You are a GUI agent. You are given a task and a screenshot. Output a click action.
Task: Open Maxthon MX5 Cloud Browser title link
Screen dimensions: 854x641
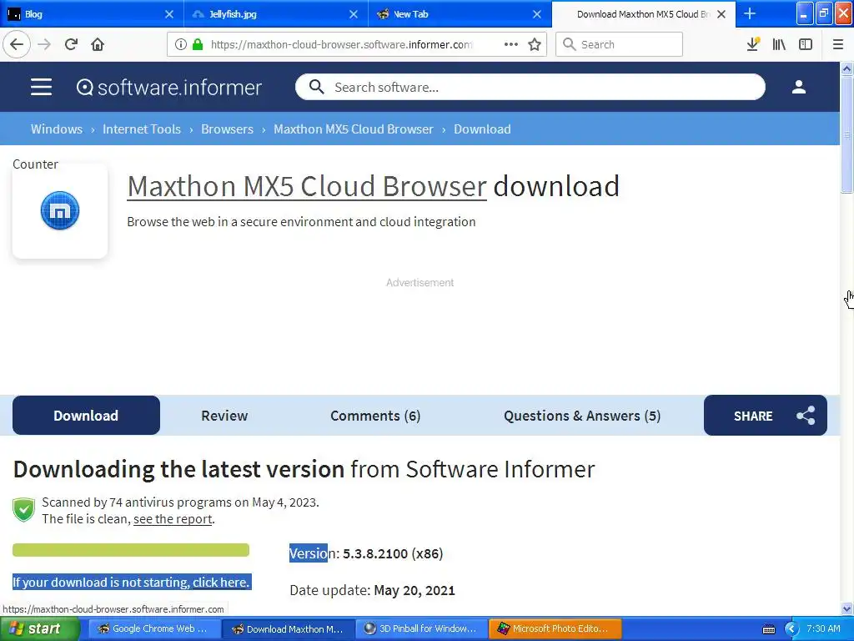(307, 186)
